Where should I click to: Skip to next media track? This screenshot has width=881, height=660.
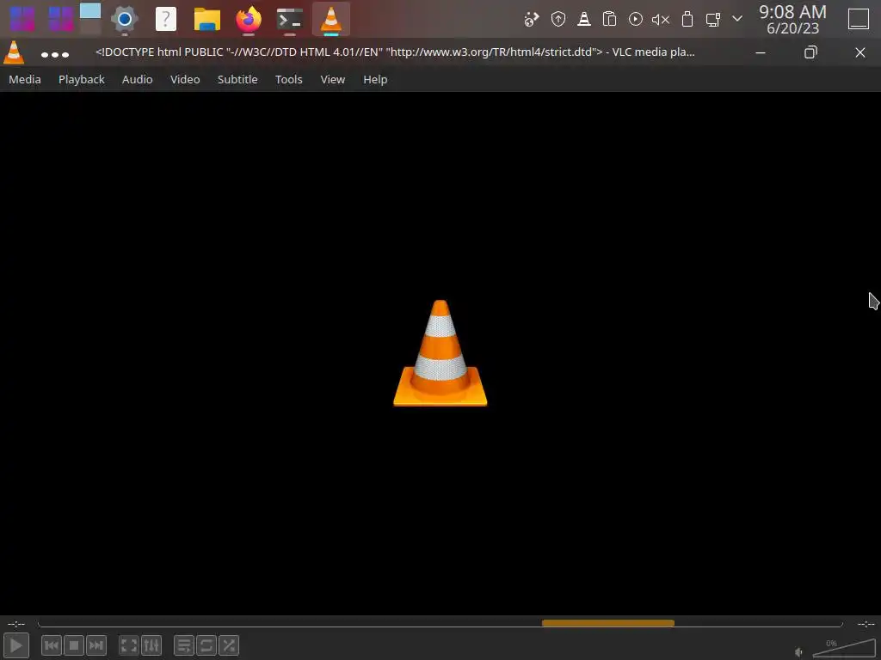click(96, 645)
